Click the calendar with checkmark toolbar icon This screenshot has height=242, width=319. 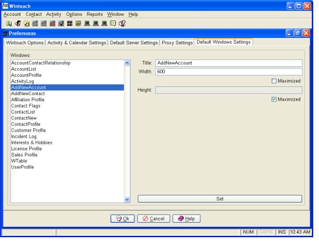pyautogui.click(x=61, y=24)
